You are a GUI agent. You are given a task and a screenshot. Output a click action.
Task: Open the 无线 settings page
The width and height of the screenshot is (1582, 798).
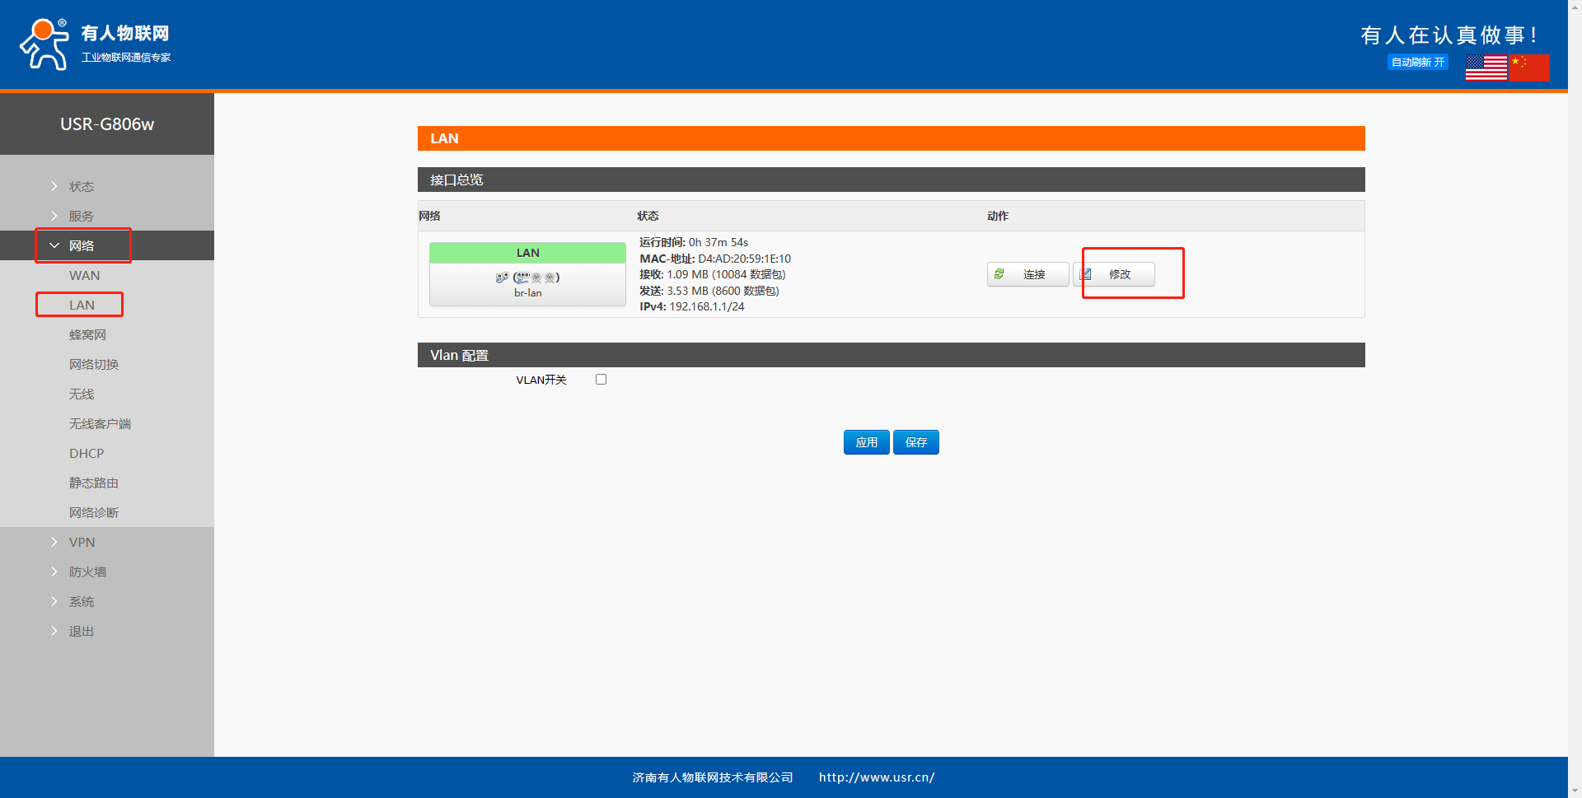[x=82, y=394]
